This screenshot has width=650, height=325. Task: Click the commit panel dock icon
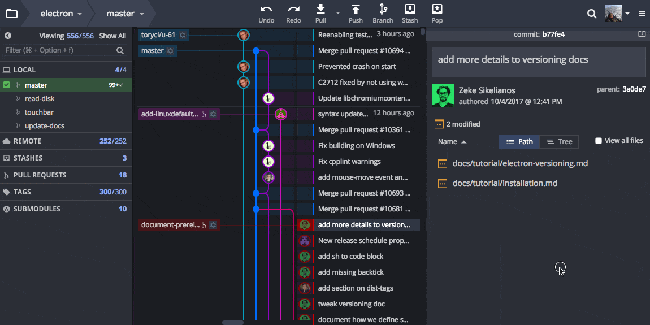(x=642, y=34)
